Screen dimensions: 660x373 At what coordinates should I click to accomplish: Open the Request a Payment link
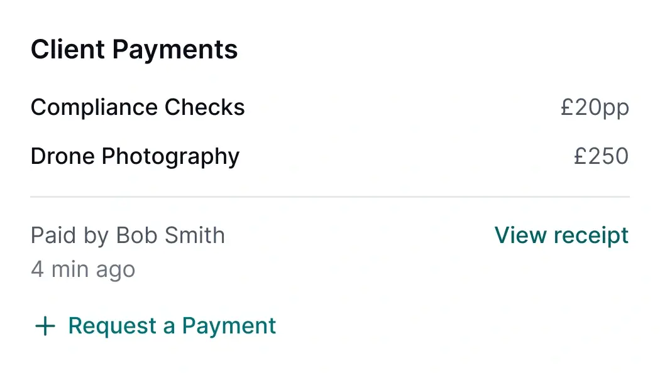pyautogui.click(x=172, y=326)
